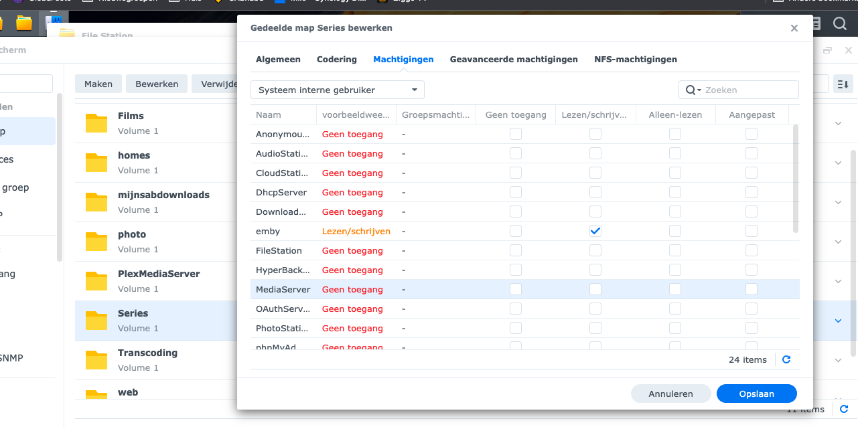The width and height of the screenshot is (858, 427).
Task: Enable Alleen-lezen for FileStation
Action: pyautogui.click(x=675, y=250)
